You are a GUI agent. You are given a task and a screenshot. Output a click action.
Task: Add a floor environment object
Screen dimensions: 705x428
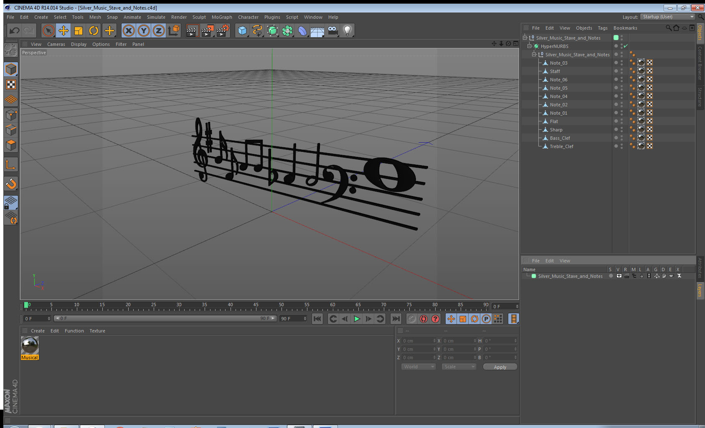tap(317, 30)
